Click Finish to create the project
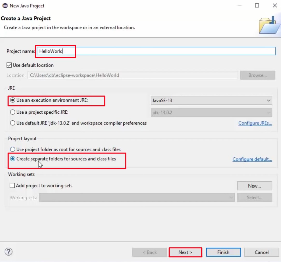 pyautogui.click(x=223, y=252)
